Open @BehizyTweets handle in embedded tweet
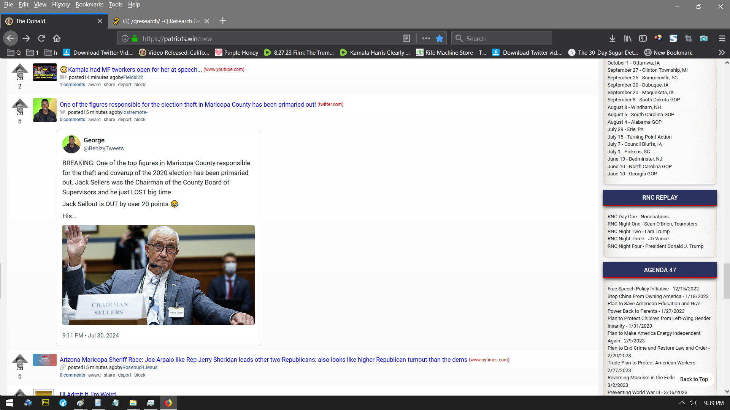 (103, 148)
